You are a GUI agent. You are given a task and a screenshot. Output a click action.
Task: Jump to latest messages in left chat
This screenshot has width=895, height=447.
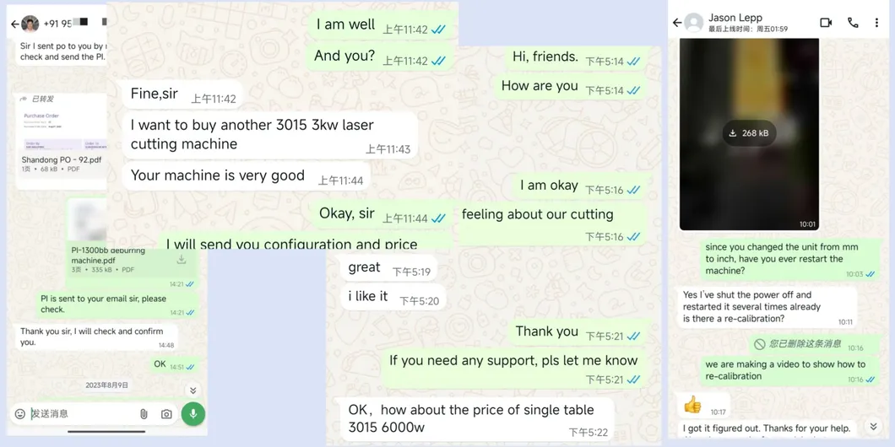click(x=193, y=390)
